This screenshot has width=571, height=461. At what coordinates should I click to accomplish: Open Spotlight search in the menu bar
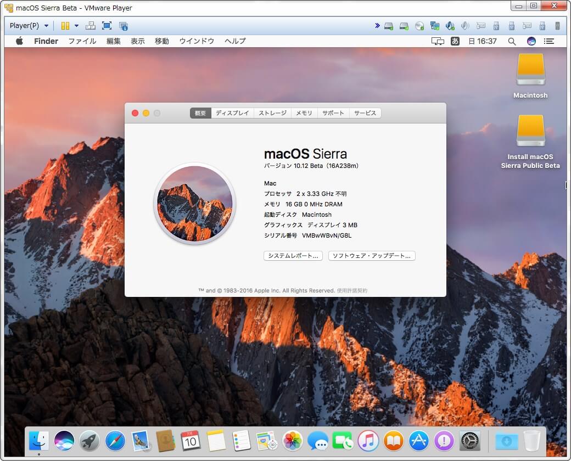click(x=512, y=41)
